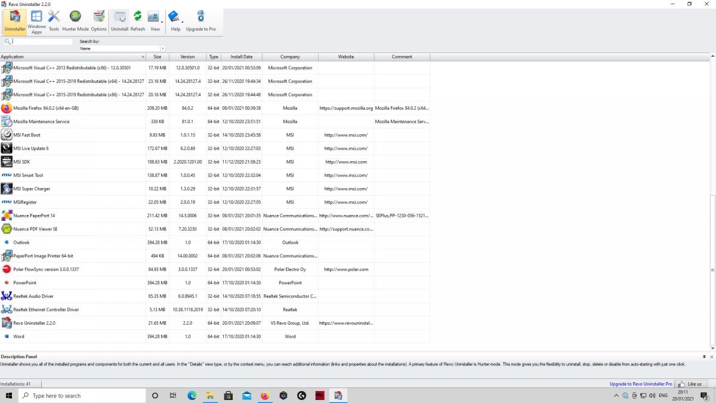This screenshot has width=716, height=403.
Task: Sort by the Size column header
Action: pos(158,57)
